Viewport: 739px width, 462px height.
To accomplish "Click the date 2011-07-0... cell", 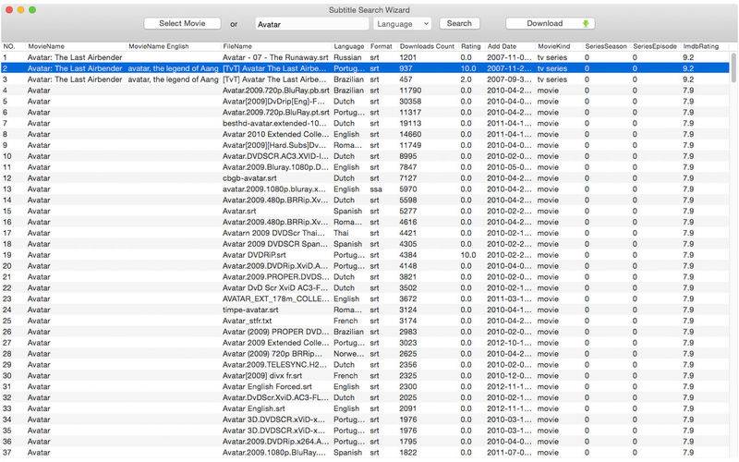I will click(509, 453).
